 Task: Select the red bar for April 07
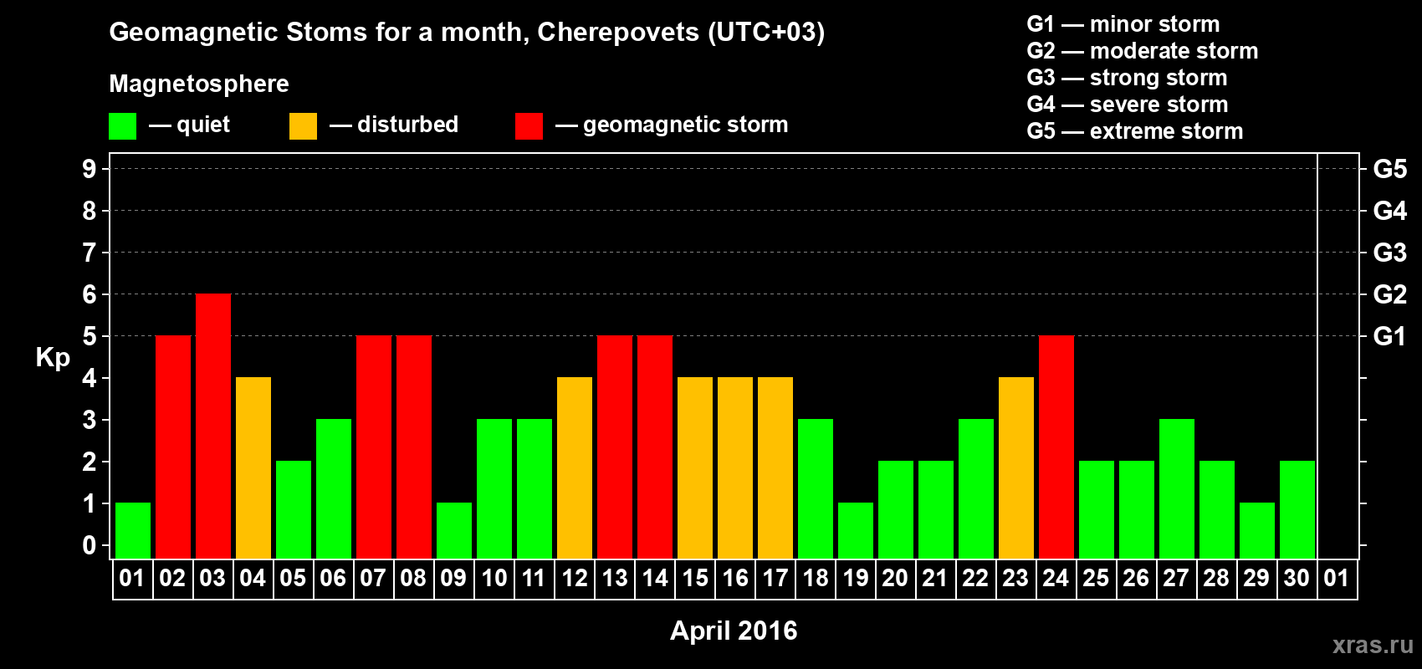pyautogui.click(x=374, y=447)
